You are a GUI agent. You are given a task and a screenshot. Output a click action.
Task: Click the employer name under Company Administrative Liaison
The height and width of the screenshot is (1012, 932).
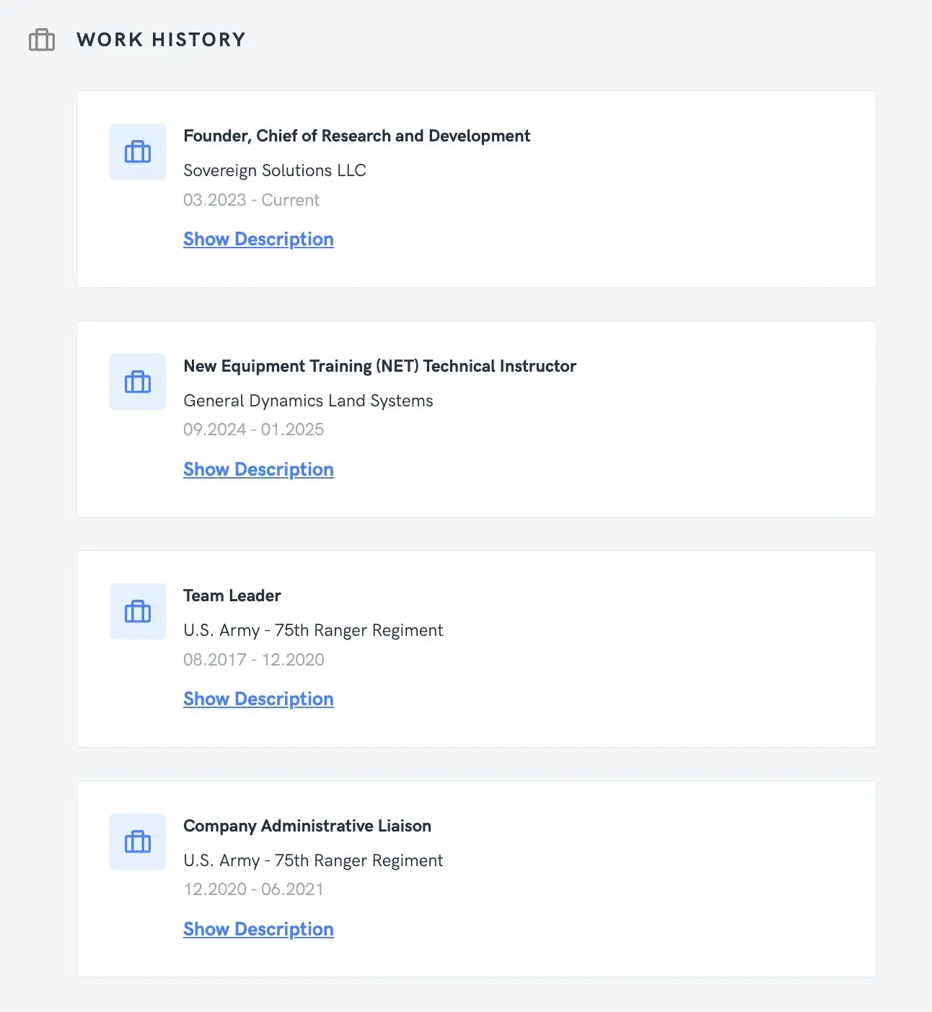point(313,860)
